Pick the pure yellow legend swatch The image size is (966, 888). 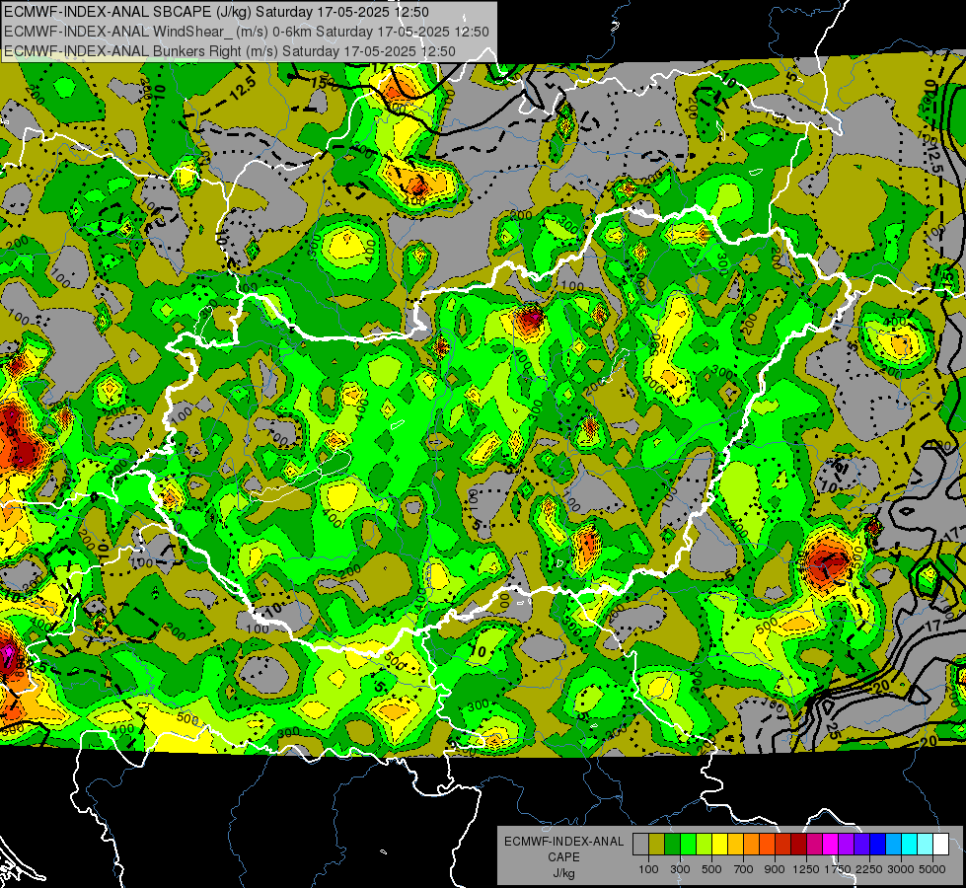[x=719, y=845]
